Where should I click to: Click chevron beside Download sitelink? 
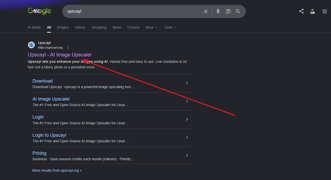click(187, 83)
